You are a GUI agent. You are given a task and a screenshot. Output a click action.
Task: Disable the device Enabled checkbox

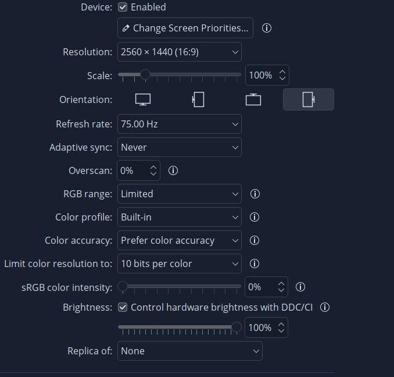tap(123, 8)
